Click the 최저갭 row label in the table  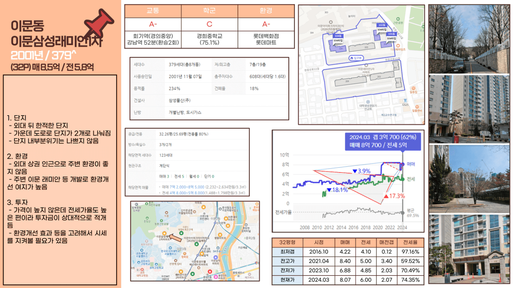pyautogui.click(x=288, y=252)
